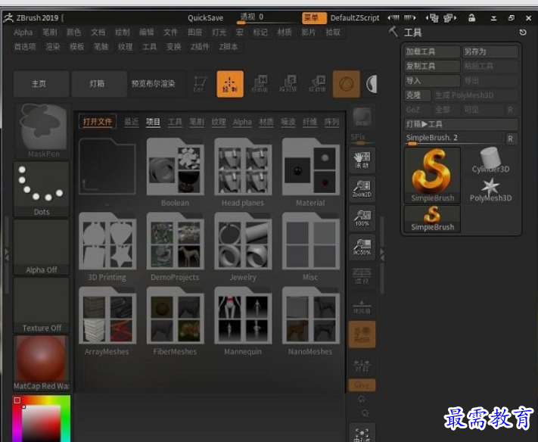Click the 灯箱 lightbox button

(x=98, y=84)
